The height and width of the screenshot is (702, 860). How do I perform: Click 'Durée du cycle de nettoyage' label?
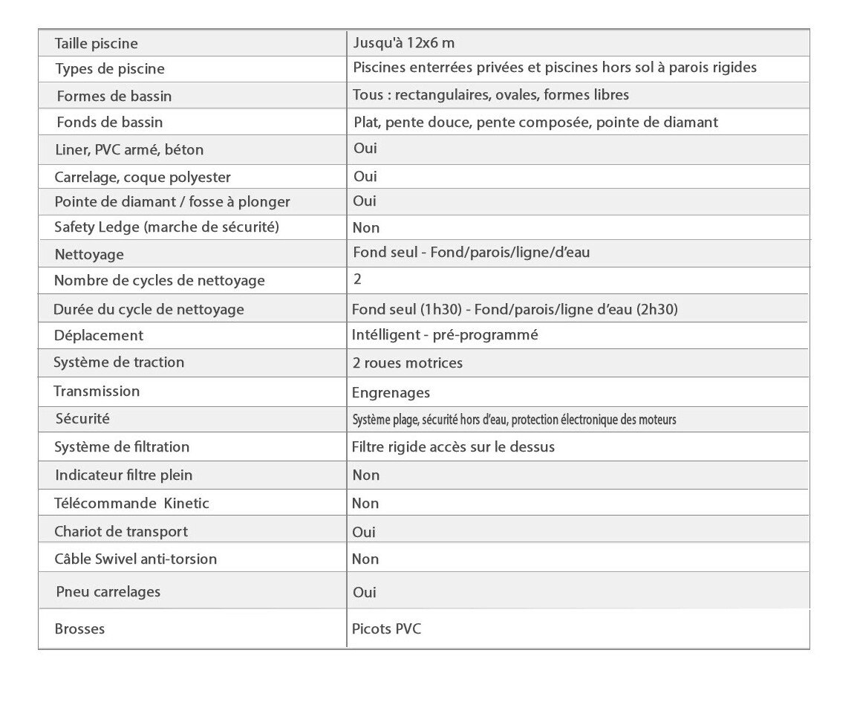(x=149, y=309)
